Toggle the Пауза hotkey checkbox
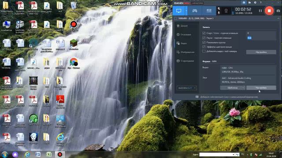282x158 pixels. click(204, 38)
